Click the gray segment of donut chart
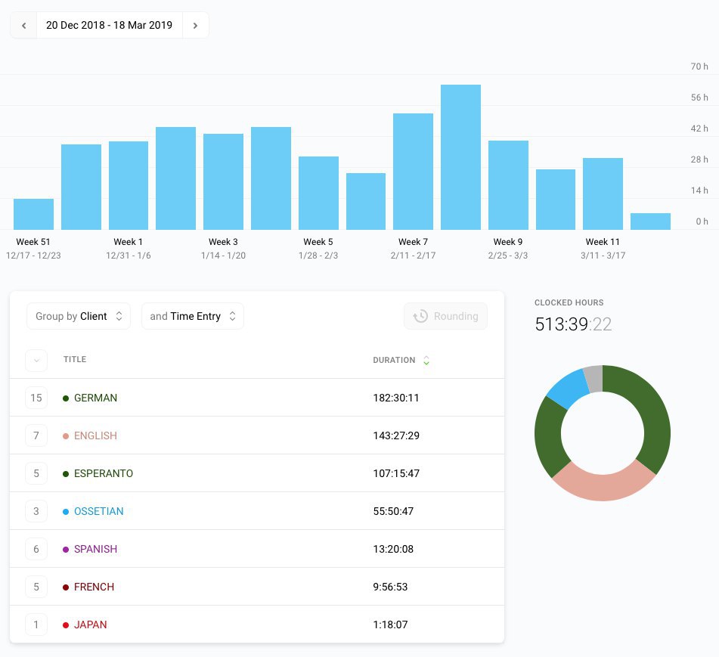Screen dimensions: 719x657 [594, 379]
